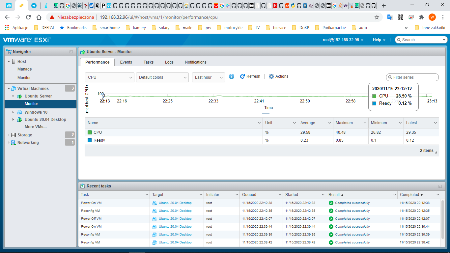Open the Search field dropdown arrow
Image resolution: width=450 pixels, height=253 pixels.
tap(444, 40)
